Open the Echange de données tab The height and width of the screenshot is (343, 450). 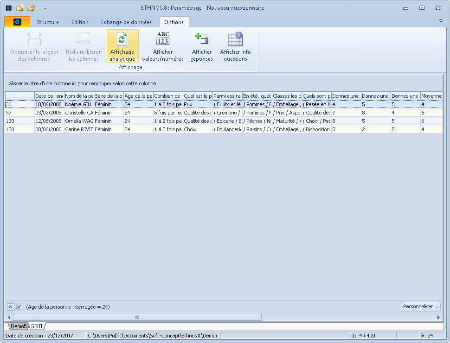click(x=126, y=22)
